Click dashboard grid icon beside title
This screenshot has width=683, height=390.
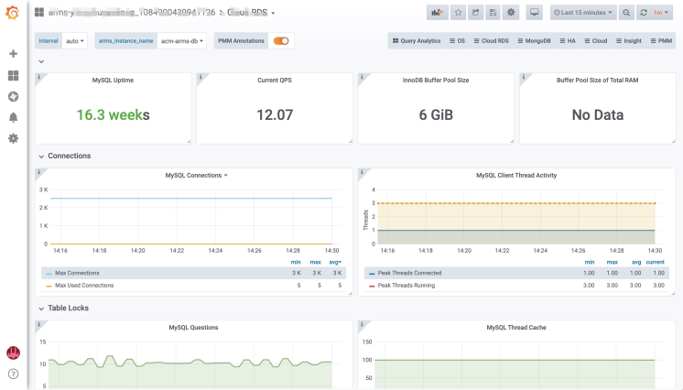[39, 12]
